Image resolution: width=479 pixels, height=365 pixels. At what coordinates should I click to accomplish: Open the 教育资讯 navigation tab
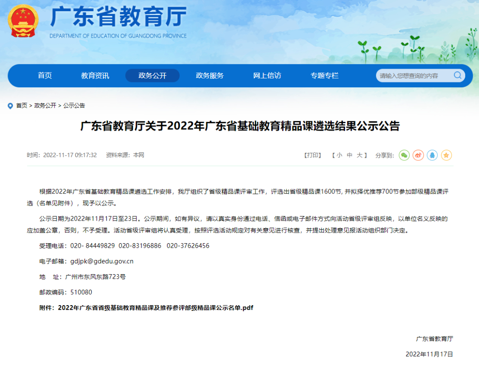(x=95, y=76)
